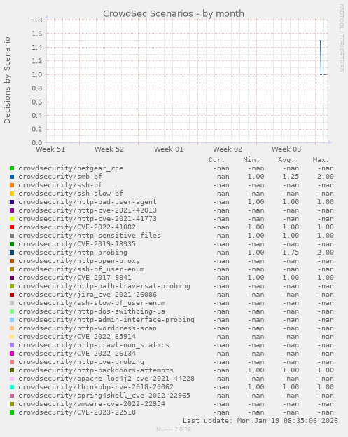Click the Decisions by Scenario axis title
Screen dimensions: 348x437
[7, 81]
